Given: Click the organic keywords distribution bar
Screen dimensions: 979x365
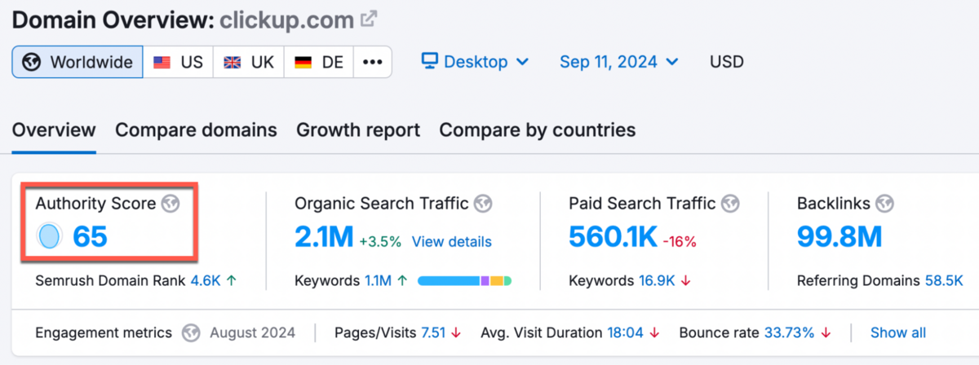Looking at the screenshot, I should click(464, 281).
